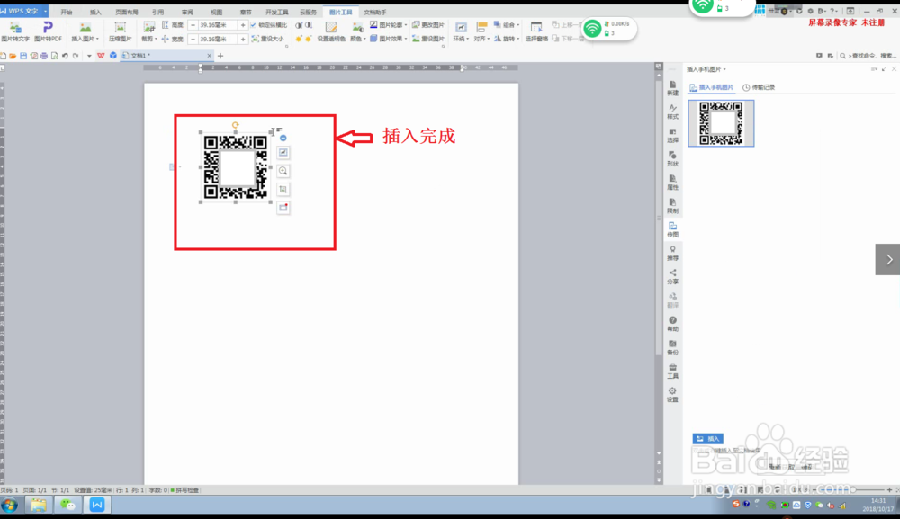Screen dimensions: 900x519
Task: Click the crop icon beside the picture
Action: 283,189
